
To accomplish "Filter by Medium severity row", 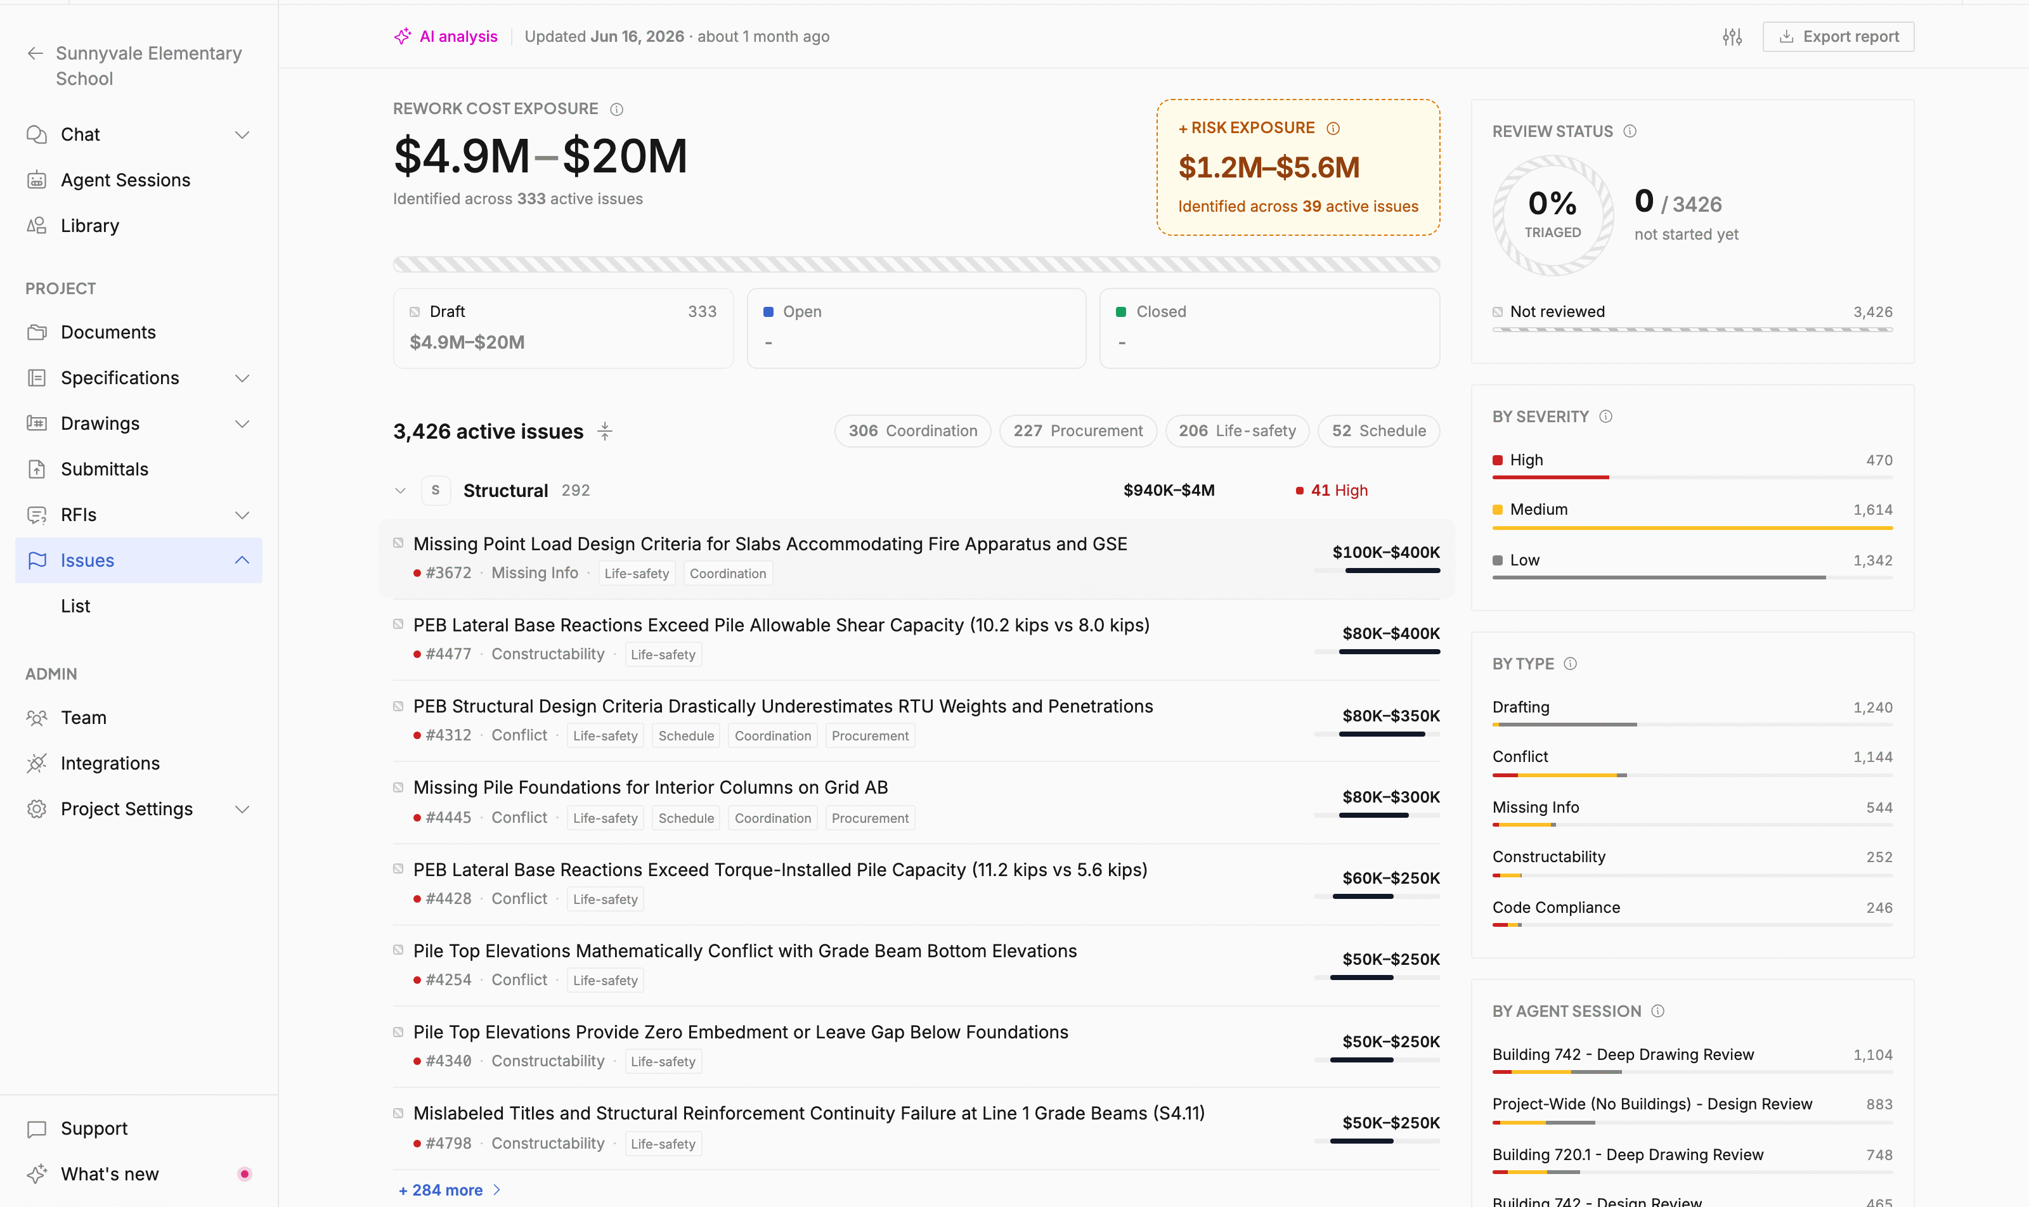I will (x=1692, y=517).
